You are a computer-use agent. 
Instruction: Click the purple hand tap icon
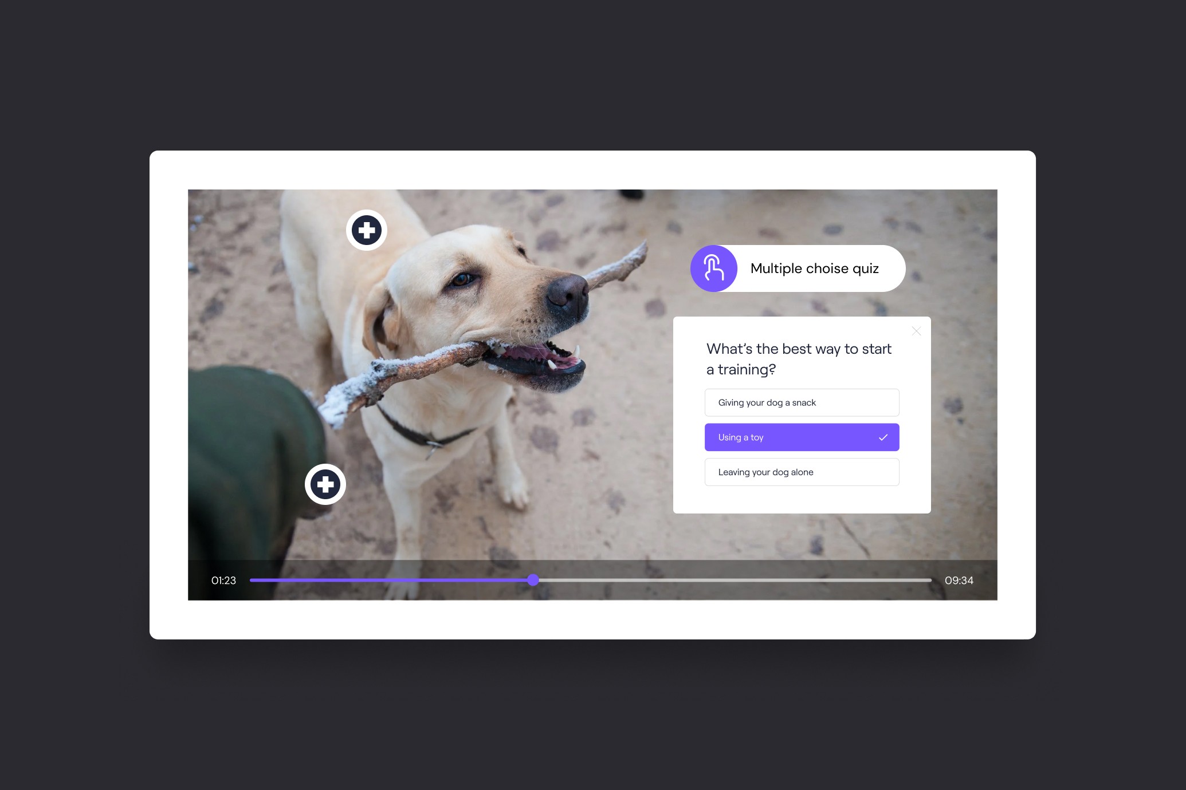click(713, 268)
